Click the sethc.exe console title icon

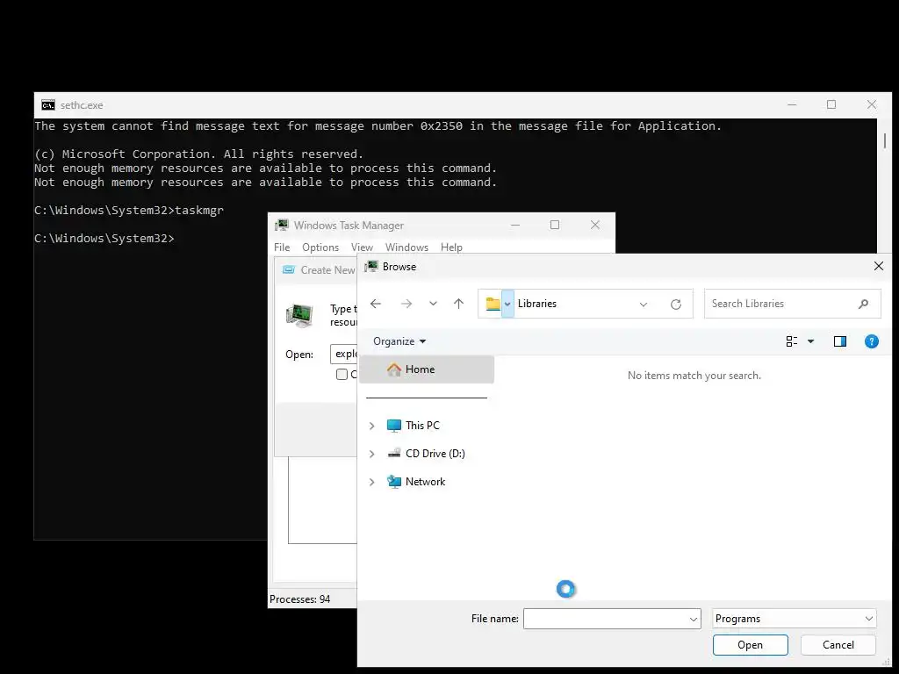48,105
